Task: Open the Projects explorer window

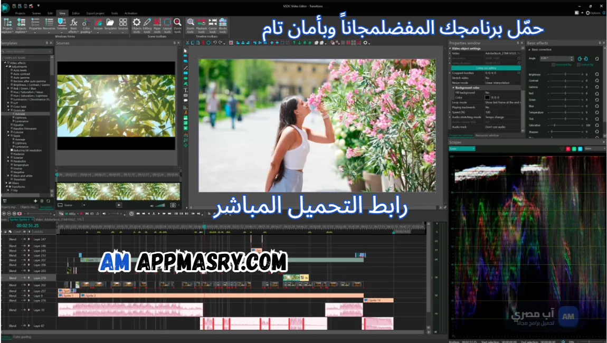Action: coord(7,25)
